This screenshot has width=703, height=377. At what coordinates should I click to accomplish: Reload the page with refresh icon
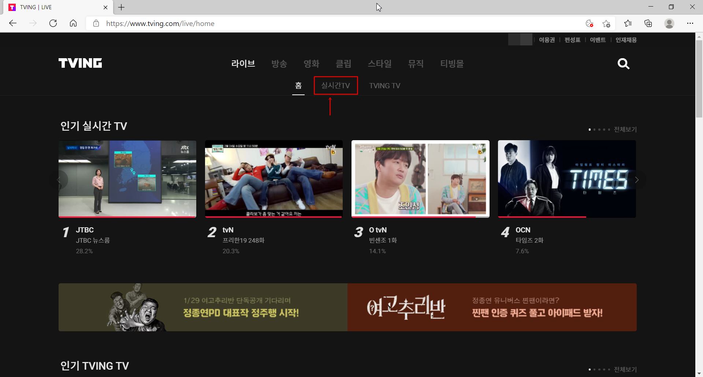click(x=53, y=23)
